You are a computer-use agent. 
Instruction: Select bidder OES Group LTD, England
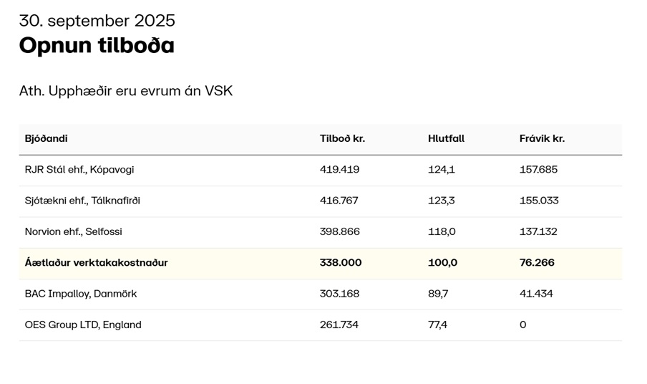point(83,325)
